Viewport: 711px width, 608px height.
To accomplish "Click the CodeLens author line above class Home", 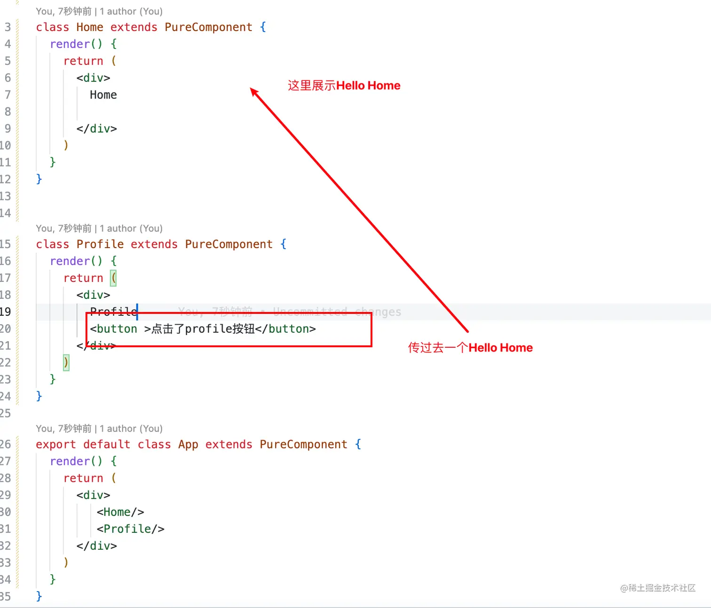I will (99, 11).
